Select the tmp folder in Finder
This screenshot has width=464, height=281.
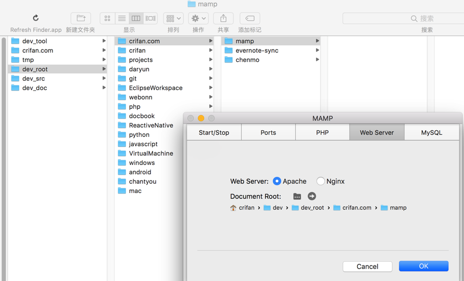pos(57,60)
